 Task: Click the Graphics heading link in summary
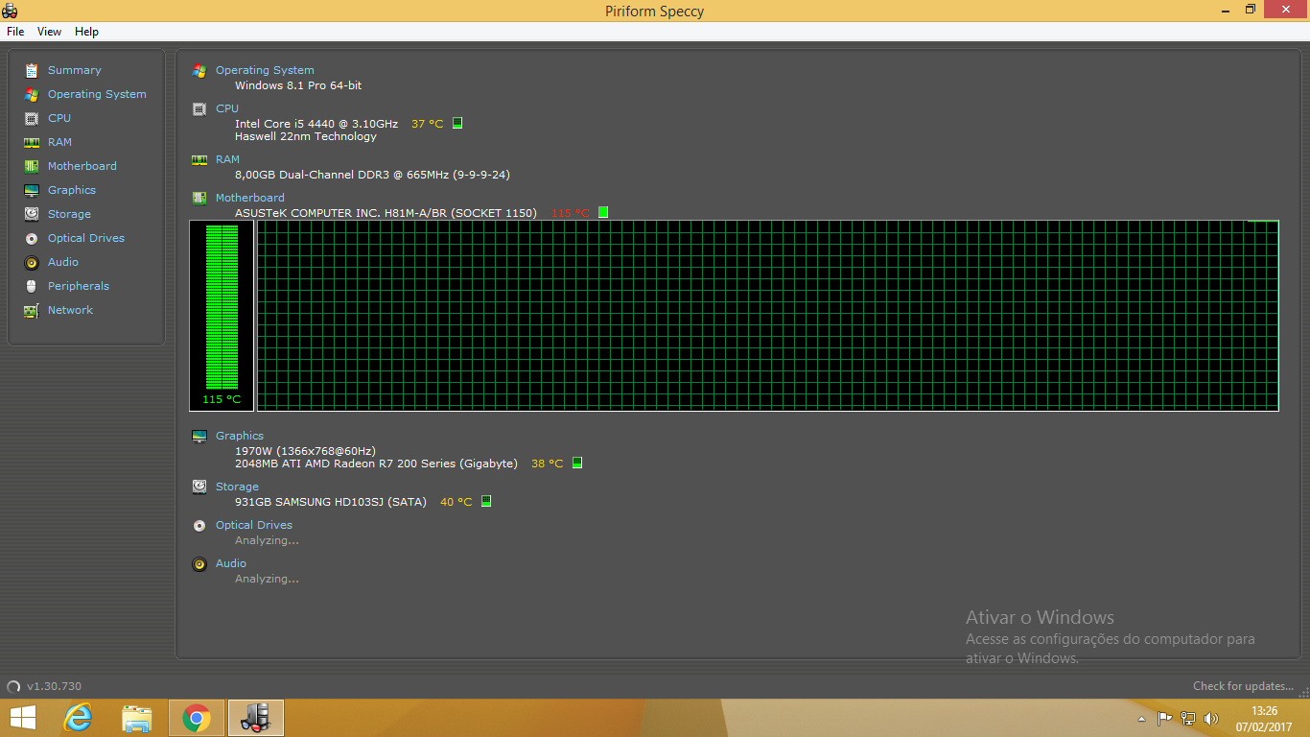[x=240, y=436]
